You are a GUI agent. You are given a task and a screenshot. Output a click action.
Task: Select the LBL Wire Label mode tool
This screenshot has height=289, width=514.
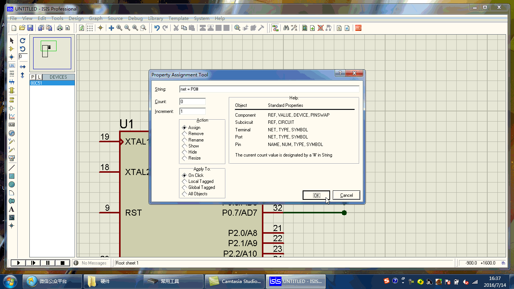click(12, 65)
